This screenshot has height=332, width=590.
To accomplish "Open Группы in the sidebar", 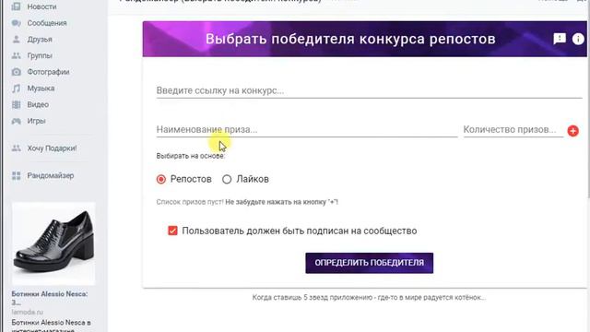I will [x=40, y=55].
